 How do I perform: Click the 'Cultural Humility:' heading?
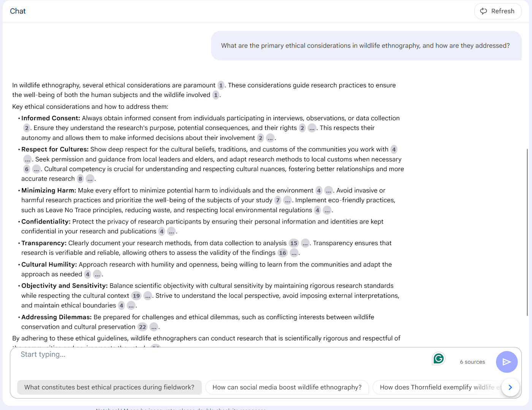49,264
